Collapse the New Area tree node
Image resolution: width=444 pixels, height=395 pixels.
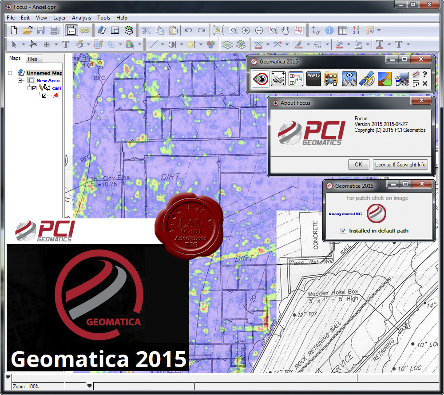(20, 80)
